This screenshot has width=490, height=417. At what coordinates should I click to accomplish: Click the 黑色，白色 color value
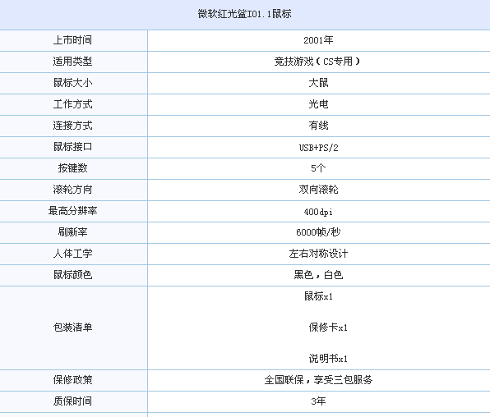318,275
